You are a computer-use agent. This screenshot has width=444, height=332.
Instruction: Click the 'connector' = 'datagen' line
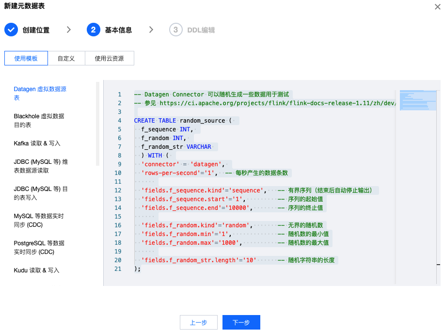pyautogui.click(x=183, y=164)
